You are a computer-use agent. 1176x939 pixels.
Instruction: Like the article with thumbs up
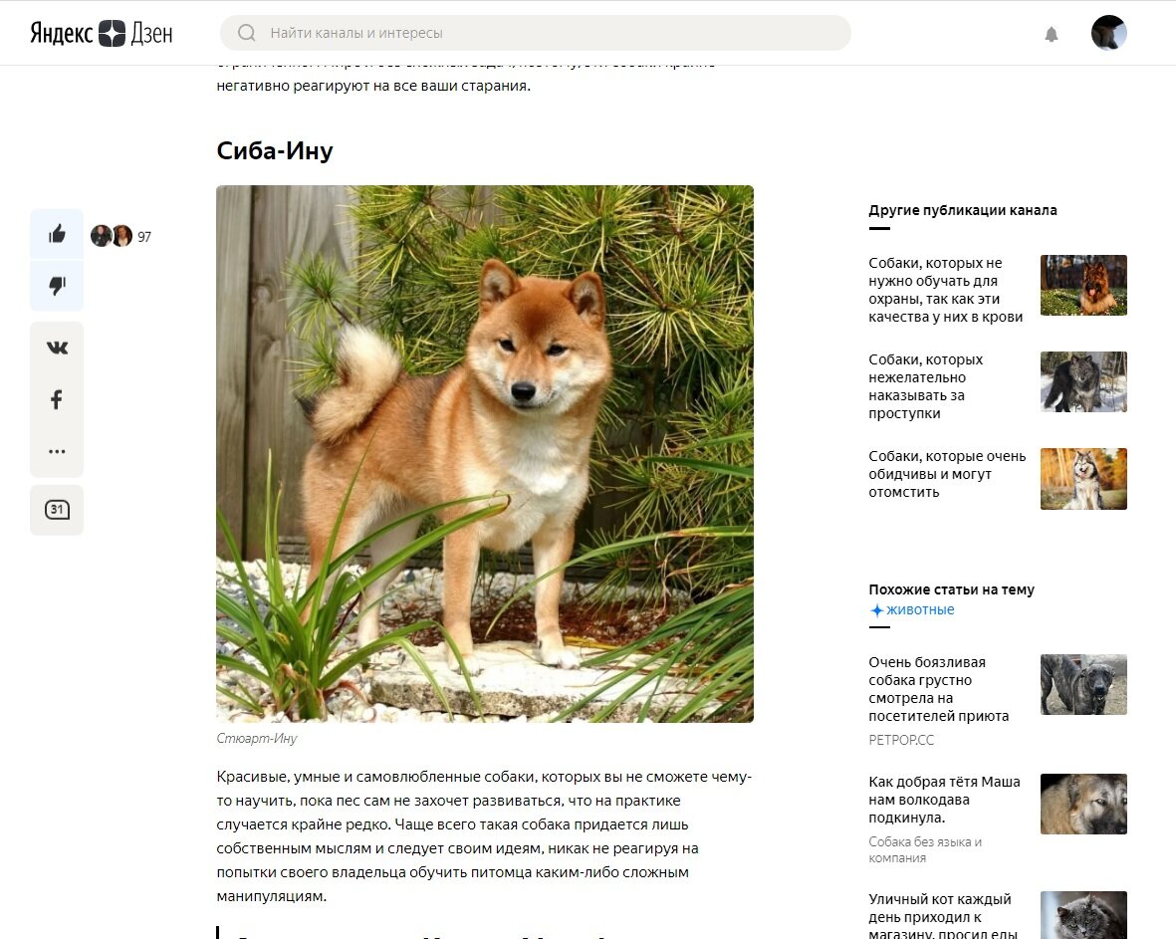(x=57, y=235)
